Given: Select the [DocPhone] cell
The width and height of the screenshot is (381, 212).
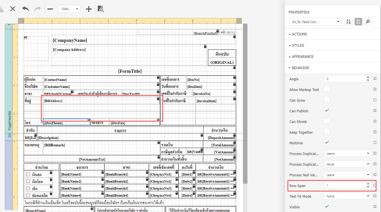Looking at the screenshot, I should click(x=67, y=123).
